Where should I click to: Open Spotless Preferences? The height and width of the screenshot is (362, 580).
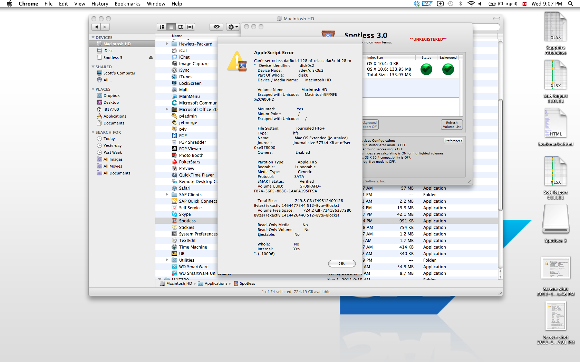click(453, 141)
